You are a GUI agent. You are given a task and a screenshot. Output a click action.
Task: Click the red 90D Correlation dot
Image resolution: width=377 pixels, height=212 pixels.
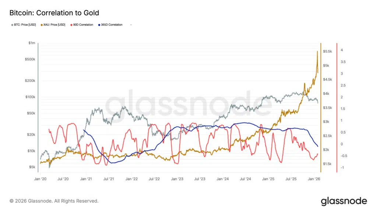pyautogui.click(x=72, y=25)
